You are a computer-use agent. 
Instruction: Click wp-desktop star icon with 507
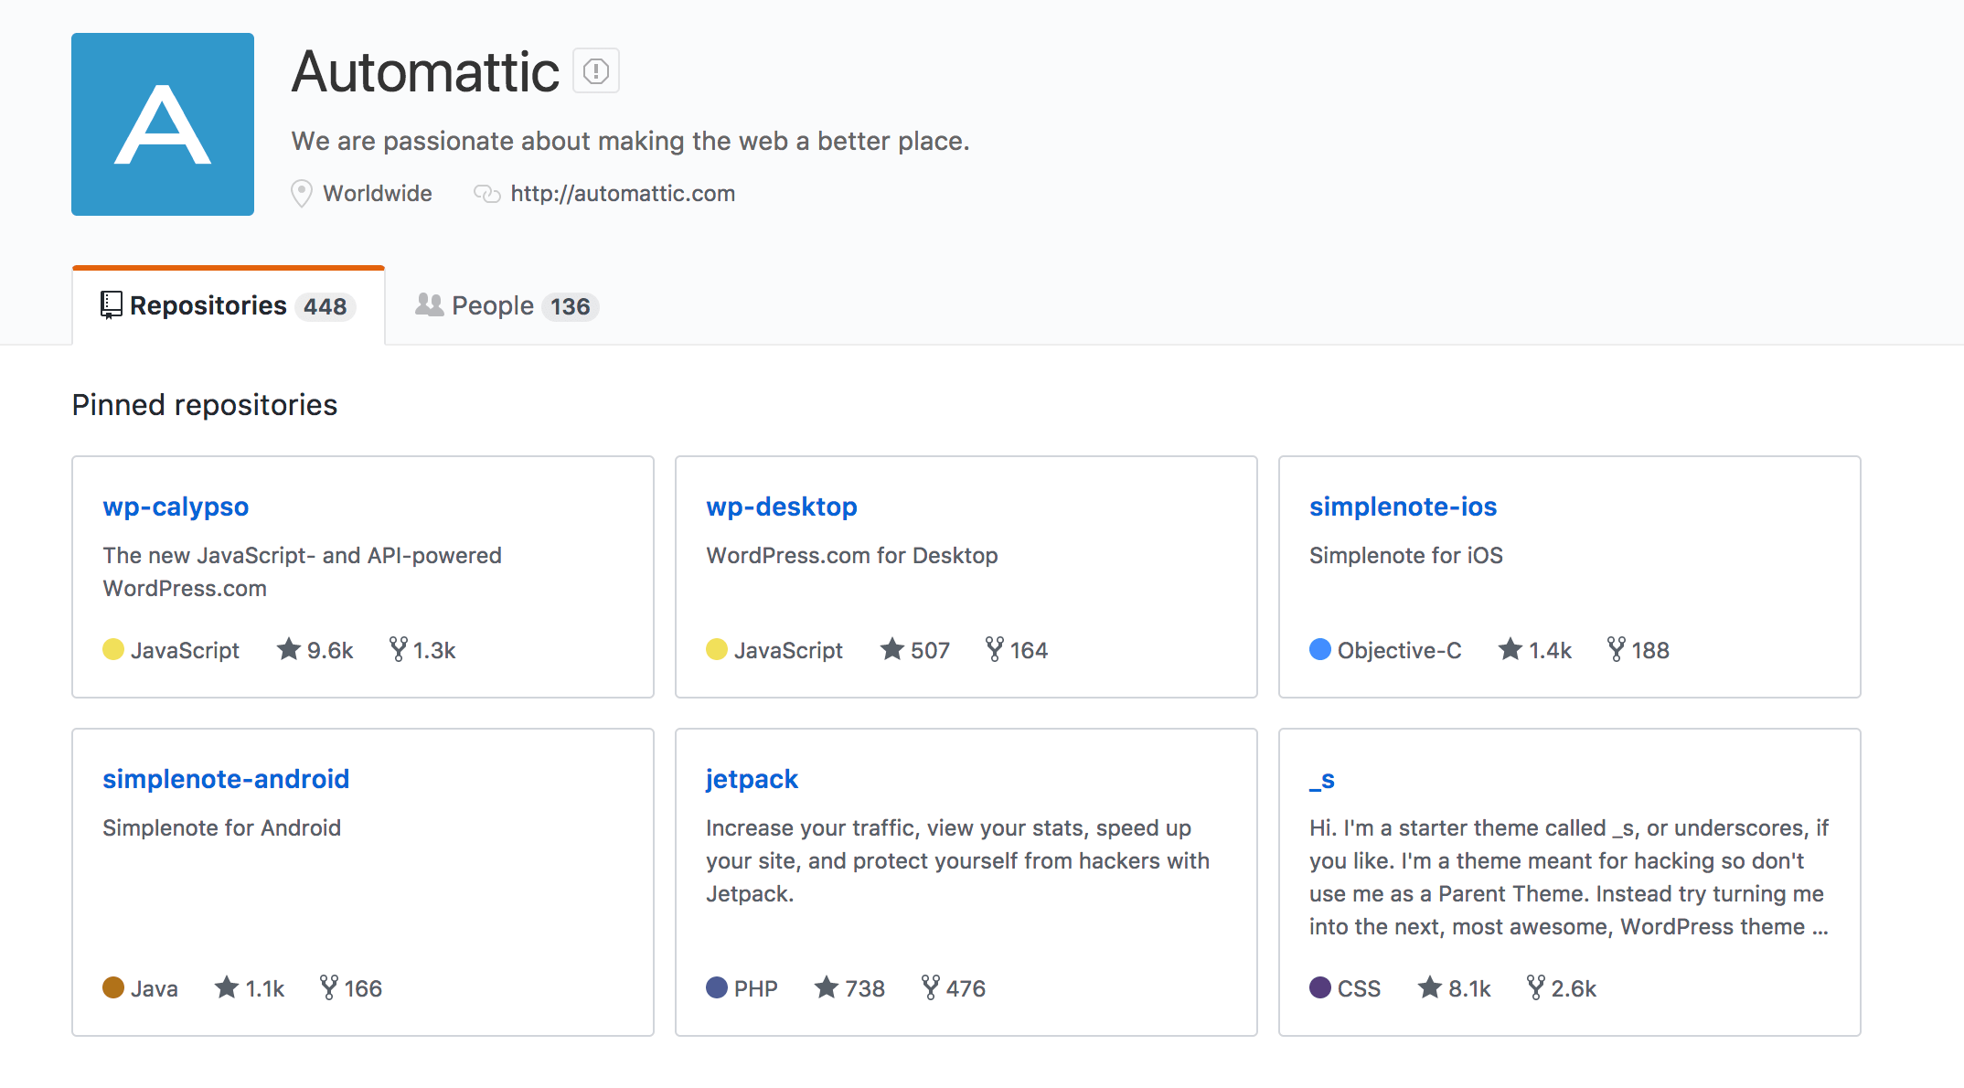pyautogui.click(x=892, y=649)
